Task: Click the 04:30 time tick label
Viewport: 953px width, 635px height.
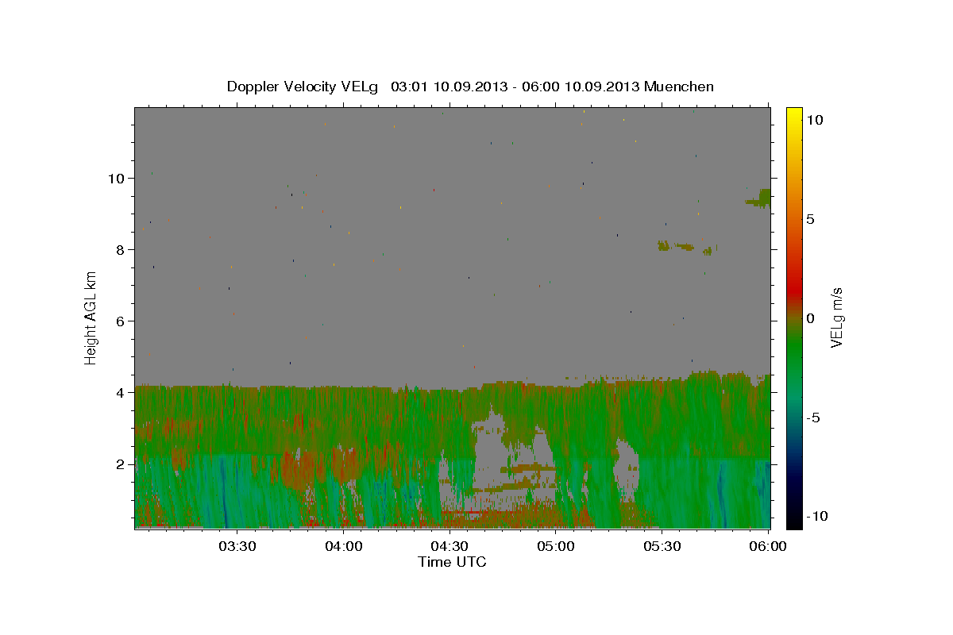Action: tap(449, 546)
